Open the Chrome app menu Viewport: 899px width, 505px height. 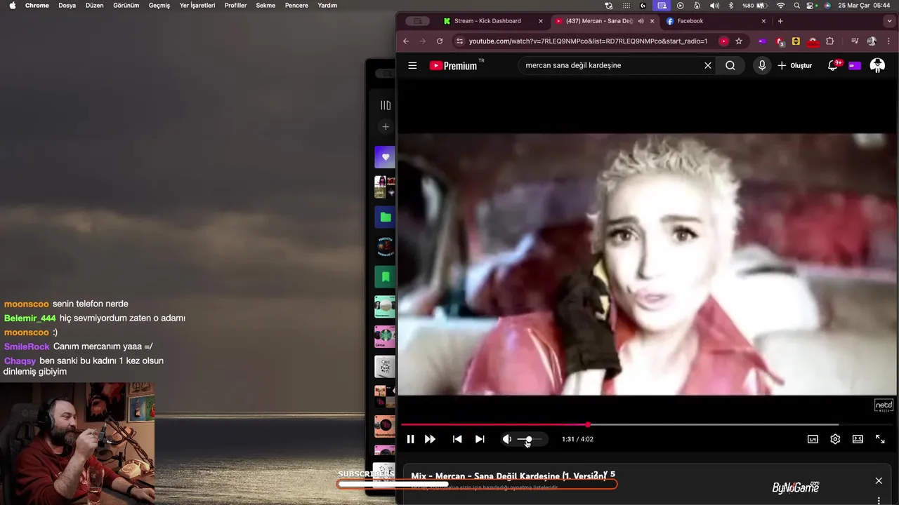pos(37,5)
